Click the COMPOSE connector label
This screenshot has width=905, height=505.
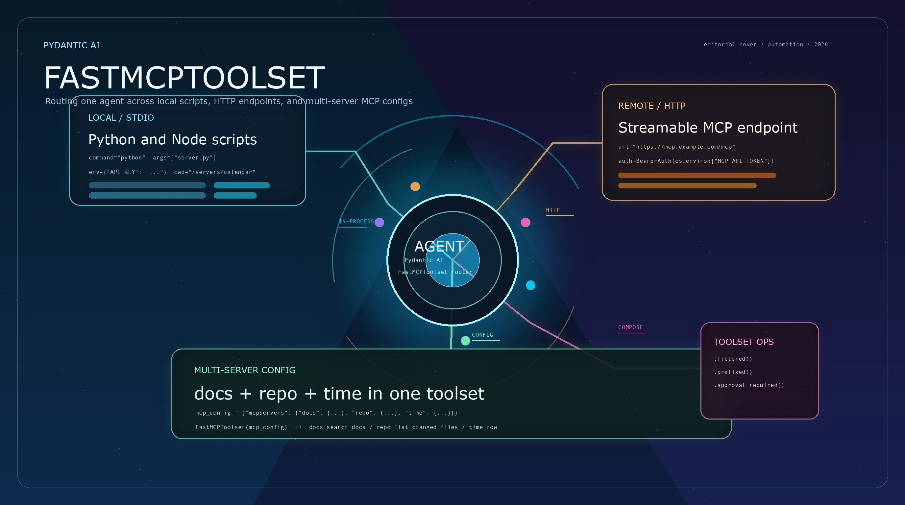pos(630,327)
